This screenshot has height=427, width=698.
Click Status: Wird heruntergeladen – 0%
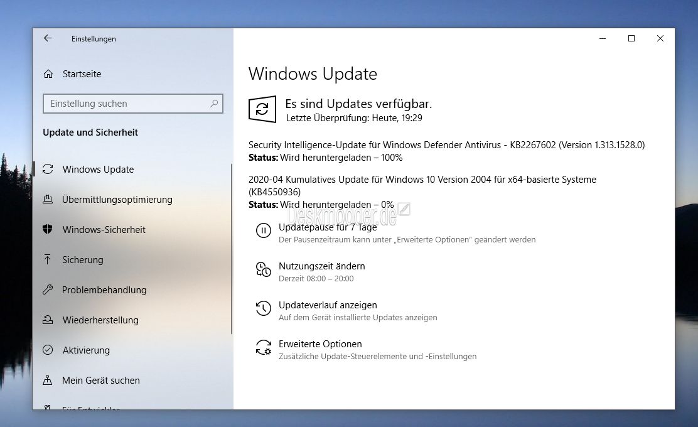321,204
